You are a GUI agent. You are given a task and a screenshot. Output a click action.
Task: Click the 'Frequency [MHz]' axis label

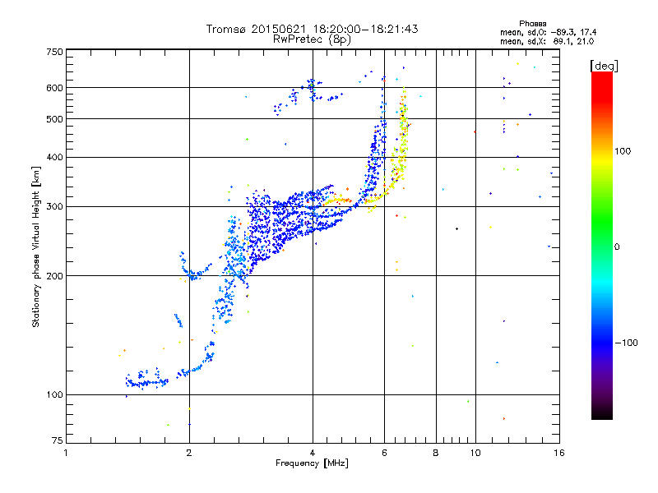(x=312, y=463)
